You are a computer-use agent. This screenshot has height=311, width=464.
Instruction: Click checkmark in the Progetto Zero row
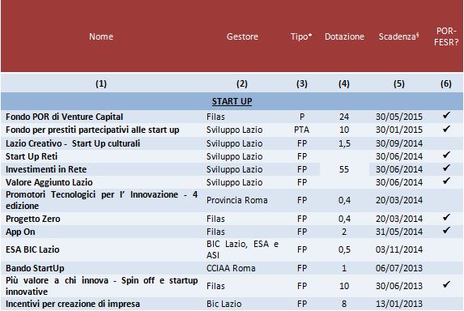point(446,217)
